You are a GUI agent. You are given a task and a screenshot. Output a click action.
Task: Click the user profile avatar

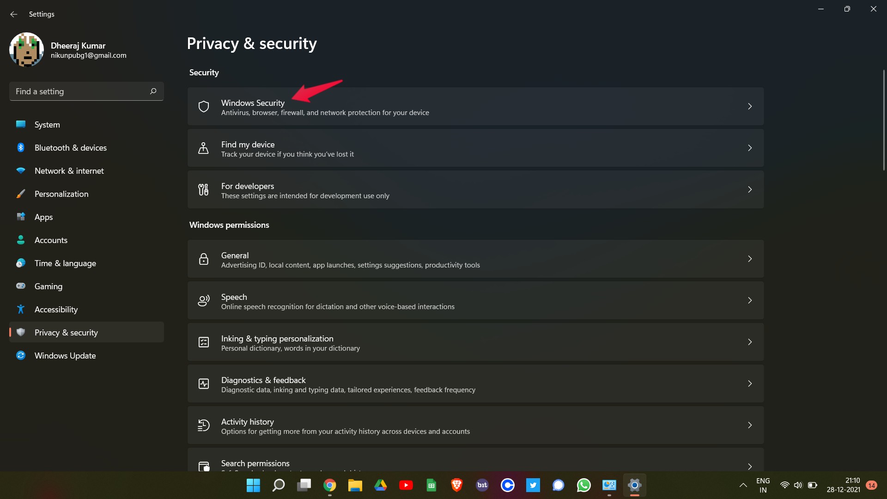(27, 49)
